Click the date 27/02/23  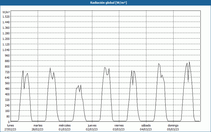[x=10, y=129]
